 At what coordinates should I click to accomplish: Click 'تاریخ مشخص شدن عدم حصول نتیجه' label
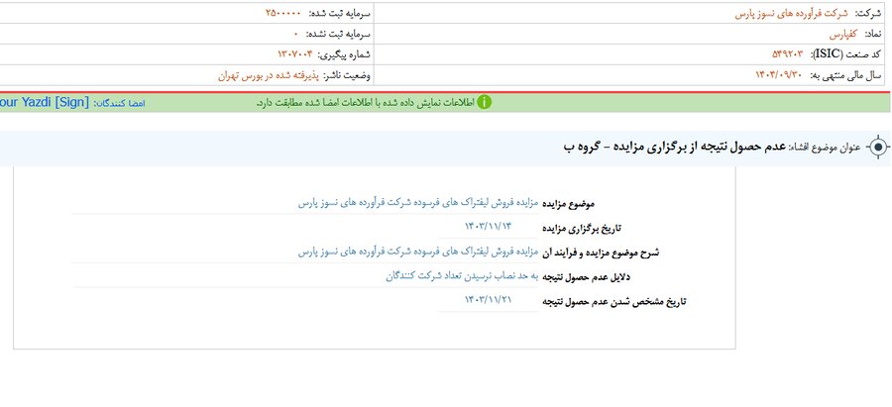[x=614, y=301]
